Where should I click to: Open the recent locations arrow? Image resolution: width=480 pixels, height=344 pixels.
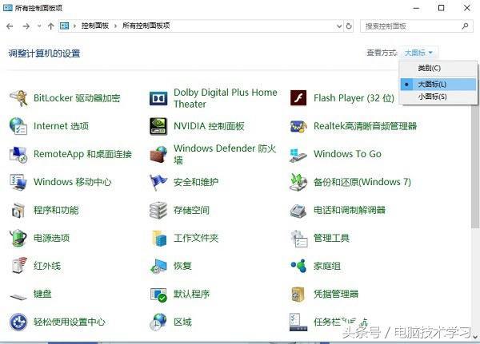click(39, 26)
